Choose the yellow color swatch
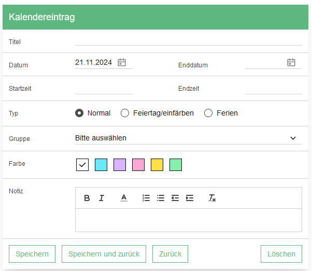 [157, 165]
